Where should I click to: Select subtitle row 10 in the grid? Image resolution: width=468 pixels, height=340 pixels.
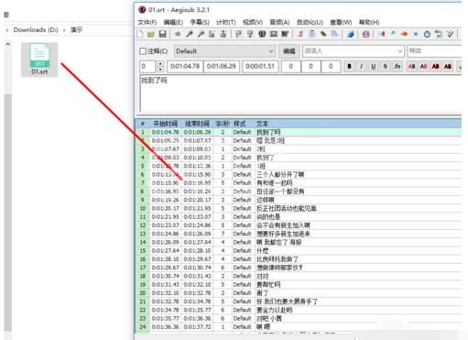click(x=298, y=208)
